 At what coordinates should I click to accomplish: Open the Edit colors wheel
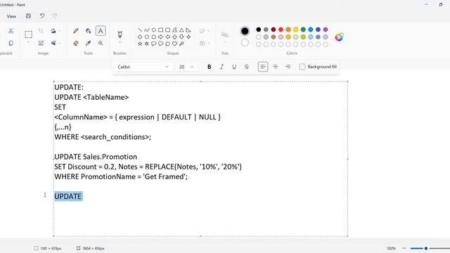point(339,37)
